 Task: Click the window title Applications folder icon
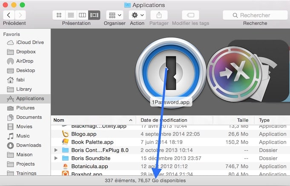click(x=127, y=5)
